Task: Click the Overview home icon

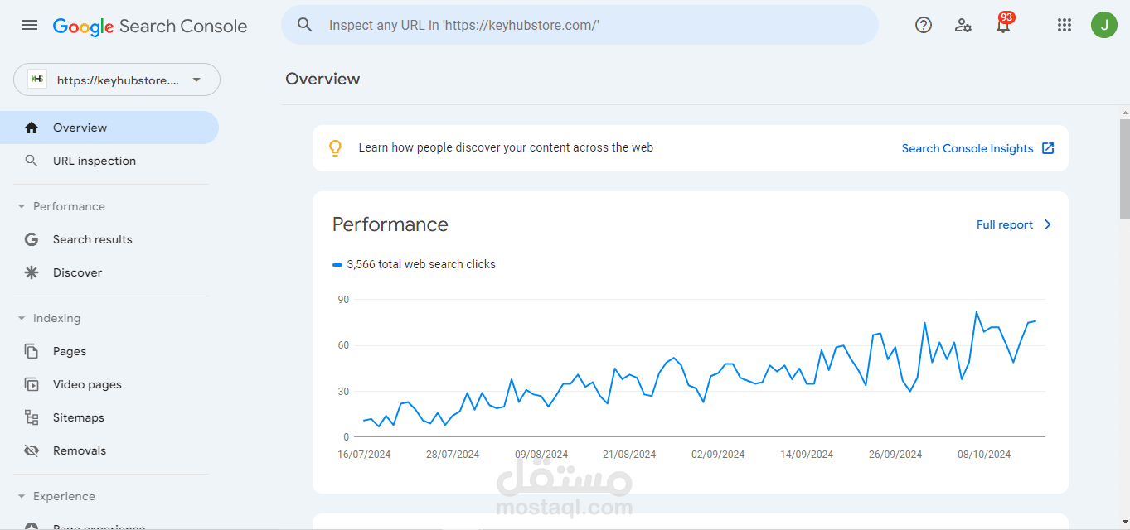Action: pos(32,128)
